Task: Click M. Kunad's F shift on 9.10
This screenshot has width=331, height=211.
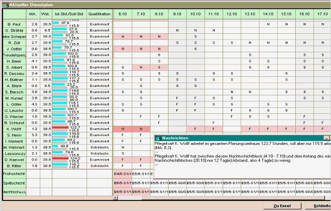Action: [177, 98]
